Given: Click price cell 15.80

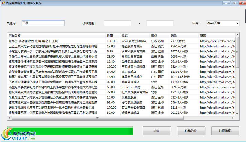Looking at the screenshot, I should coord(111,97).
